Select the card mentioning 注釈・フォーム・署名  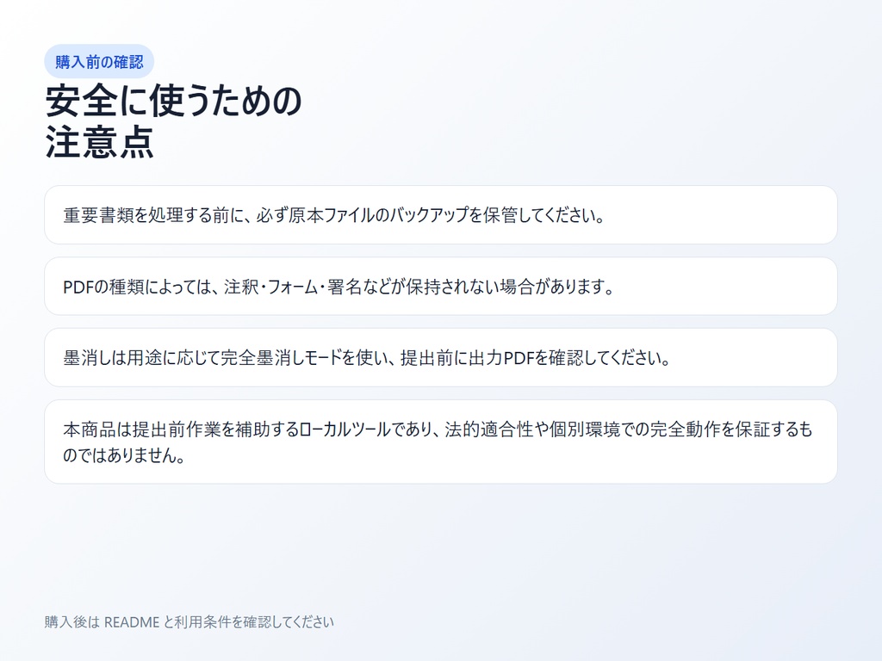(441, 286)
